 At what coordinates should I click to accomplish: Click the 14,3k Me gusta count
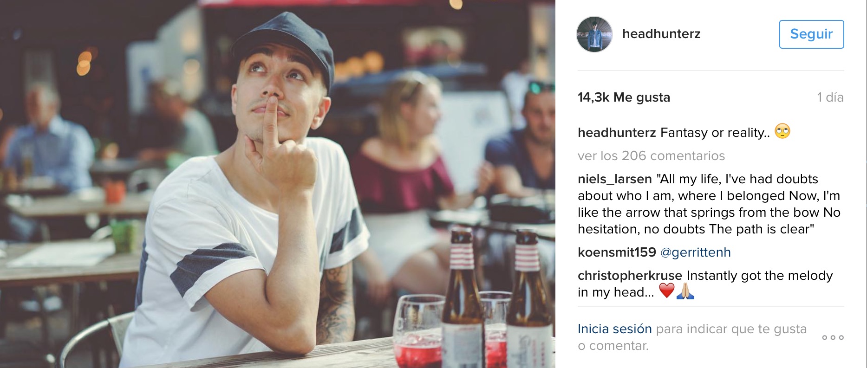pos(624,97)
